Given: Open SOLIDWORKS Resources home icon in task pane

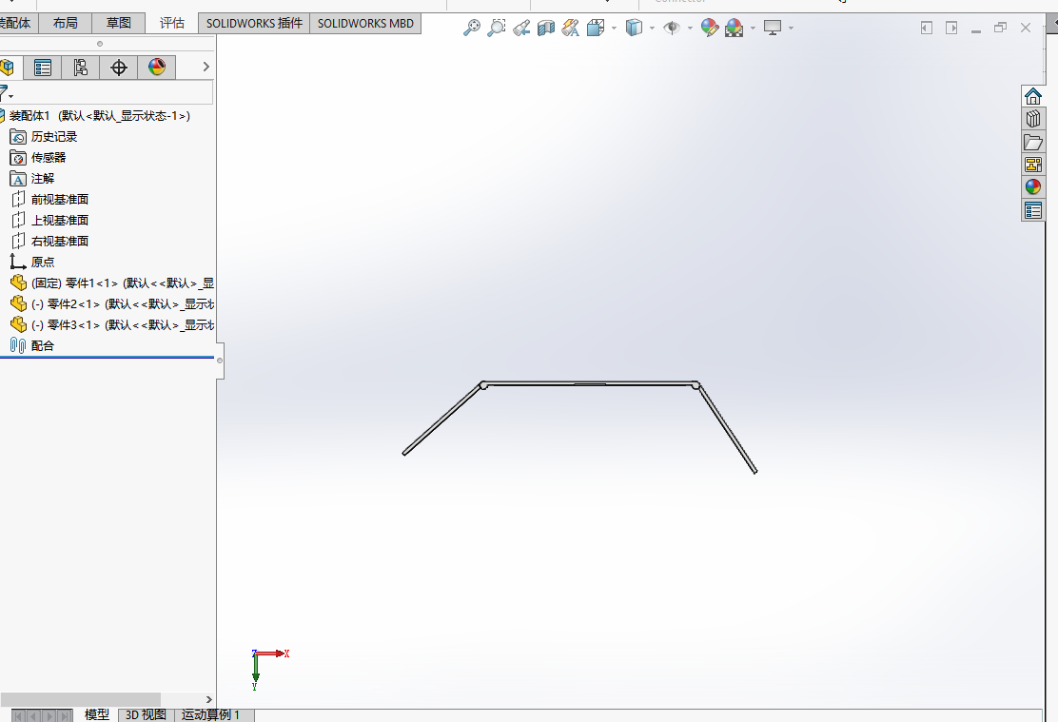Looking at the screenshot, I should pyautogui.click(x=1033, y=96).
